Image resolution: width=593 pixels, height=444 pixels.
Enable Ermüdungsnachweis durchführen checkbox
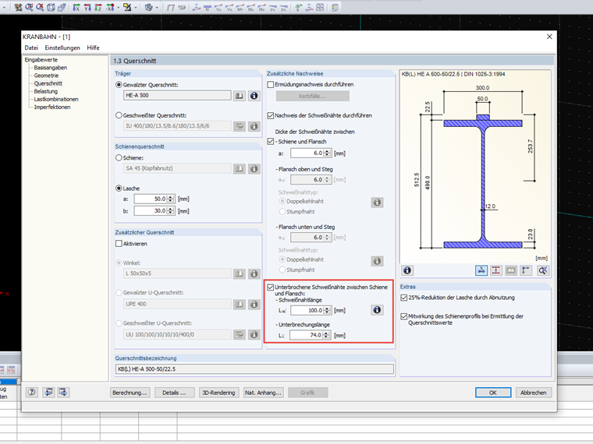click(x=271, y=84)
